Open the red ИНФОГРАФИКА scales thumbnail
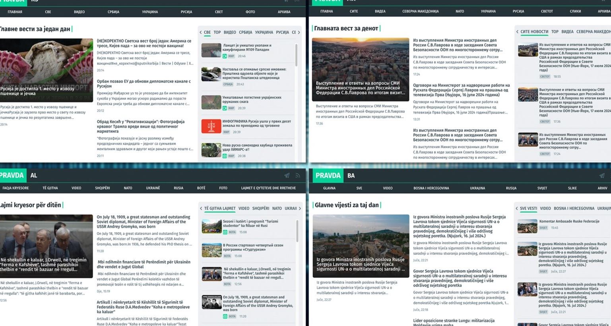611x326 pixels. click(211, 126)
